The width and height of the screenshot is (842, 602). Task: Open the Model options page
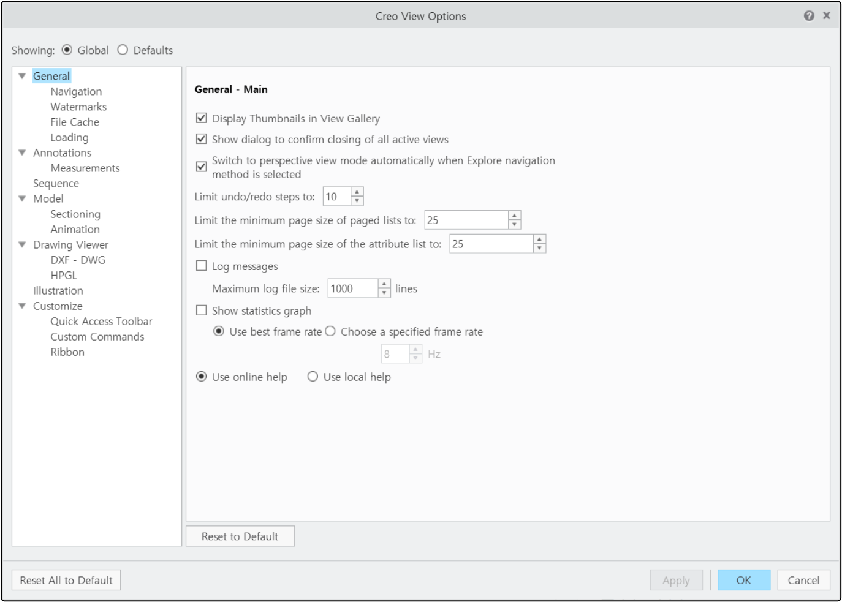tap(48, 198)
